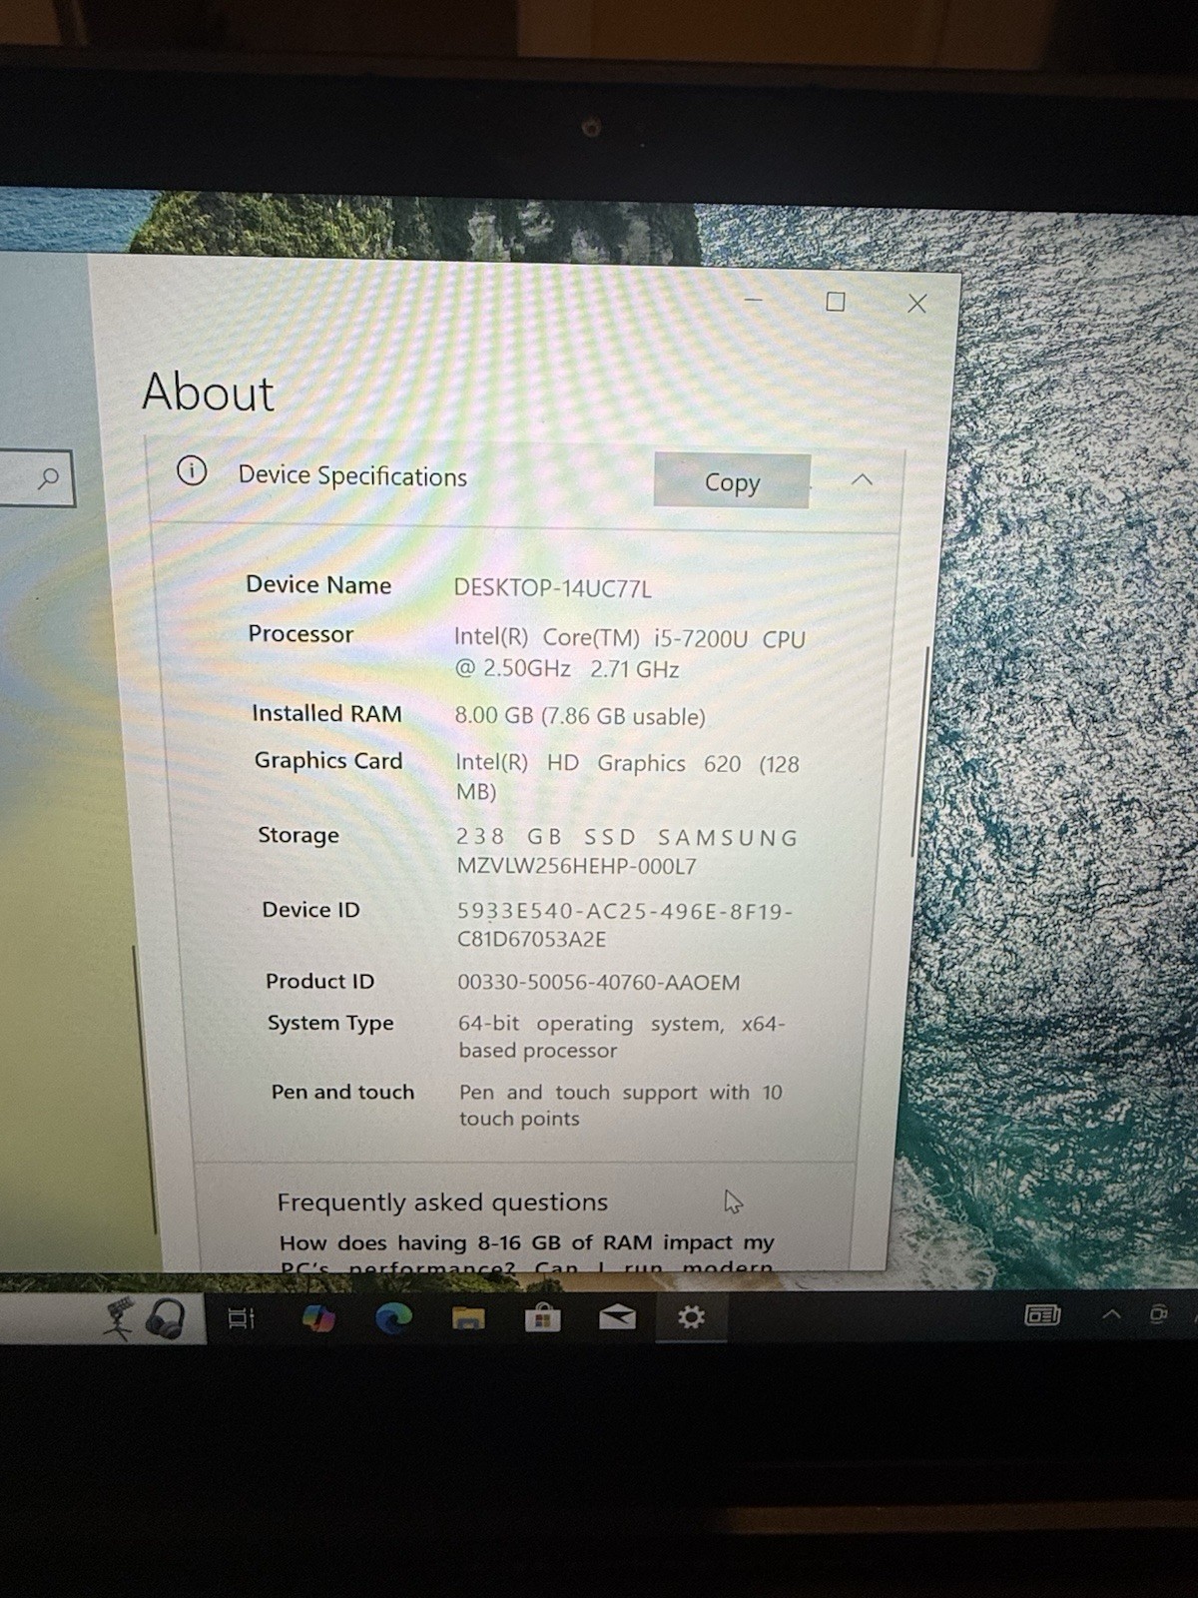Collapse the Device Specifications section chevron
Image resolution: width=1198 pixels, height=1598 pixels.
pos(862,480)
